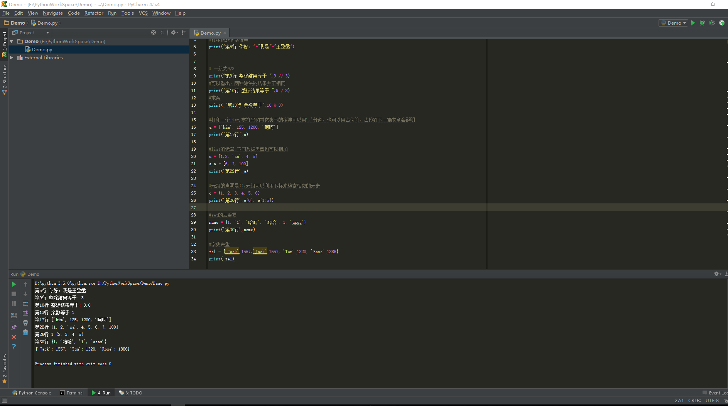Viewport: 728px width, 406px height.
Task: Open the Refactor menu
Action: tap(94, 13)
